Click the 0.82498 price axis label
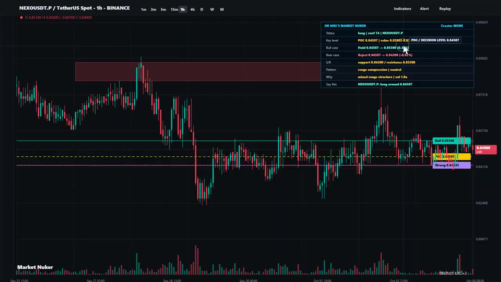The image size is (501, 282). point(481,203)
